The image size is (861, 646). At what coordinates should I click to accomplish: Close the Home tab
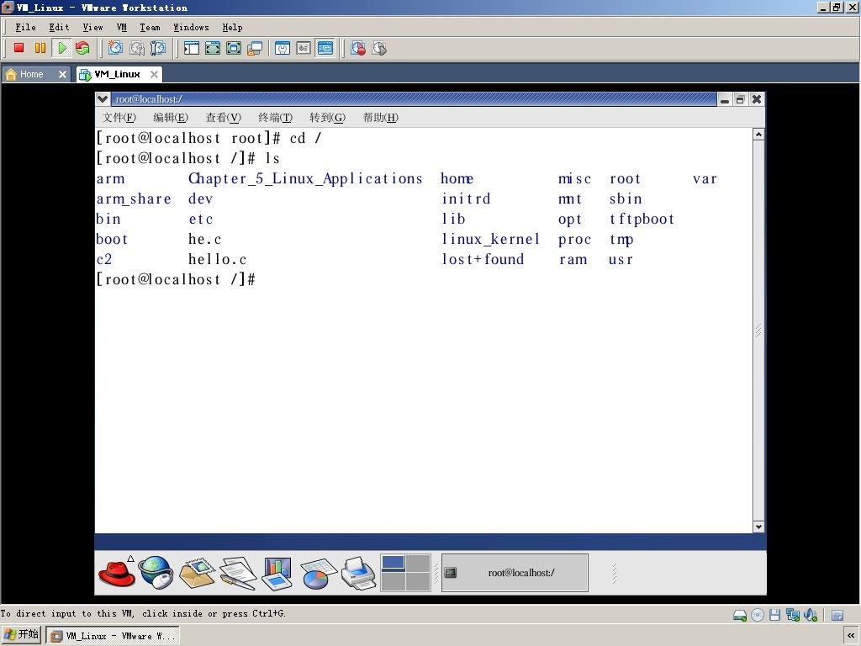click(62, 74)
